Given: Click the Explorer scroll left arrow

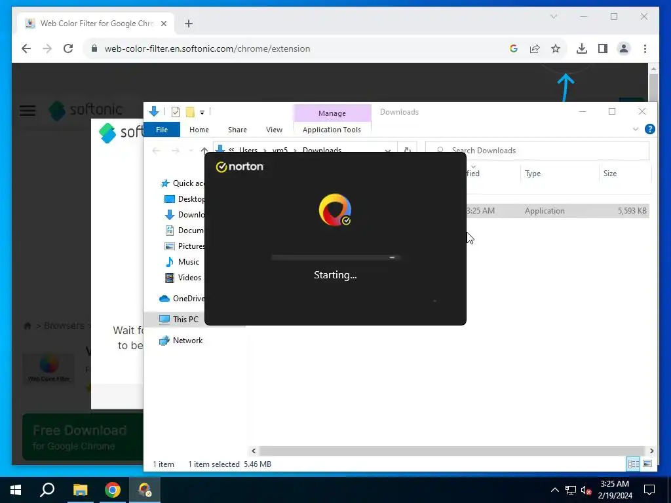Looking at the screenshot, I should 254,451.
